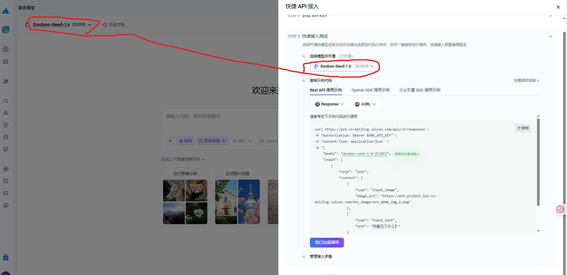
Task: Click the Response icon in the code toolbar
Action: pos(317,104)
